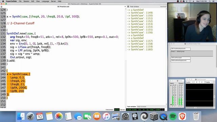Select the Group 1 default group node
This screenshot has height=122, width=217.
click(192, 54)
